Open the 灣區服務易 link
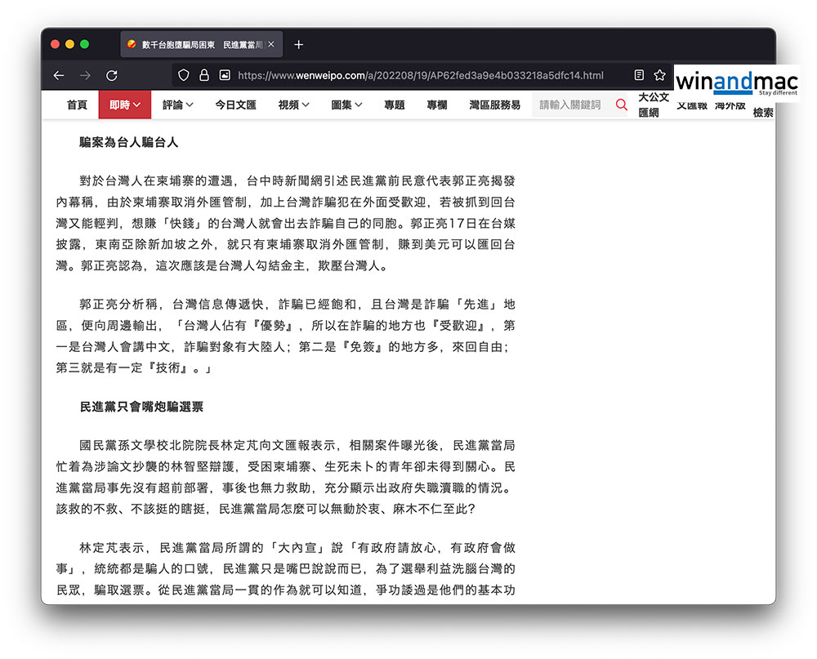817x659 pixels. (x=494, y=105)
